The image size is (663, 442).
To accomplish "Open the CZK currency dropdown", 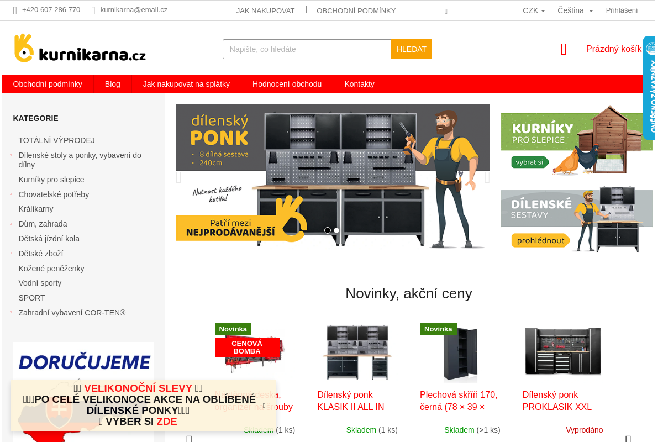I will [534, 10].
